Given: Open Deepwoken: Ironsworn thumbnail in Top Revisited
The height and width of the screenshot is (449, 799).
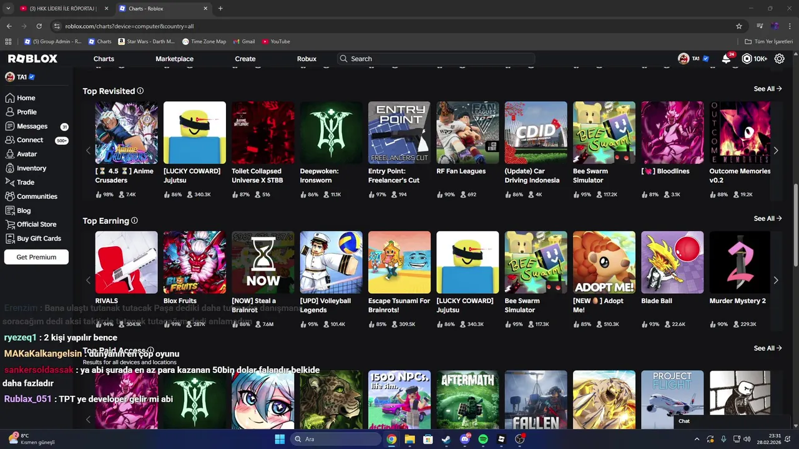Looking at the screenshot, I should coord(331,133).
